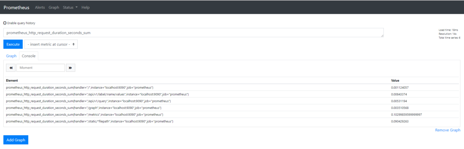Select the handler="/metrics" series row

[x=232, y=115]
